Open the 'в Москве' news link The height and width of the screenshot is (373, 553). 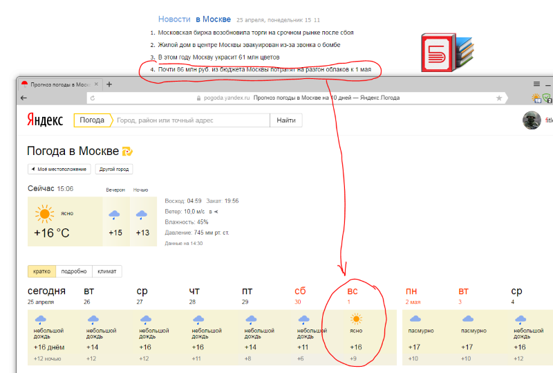(x=214, y=19)
